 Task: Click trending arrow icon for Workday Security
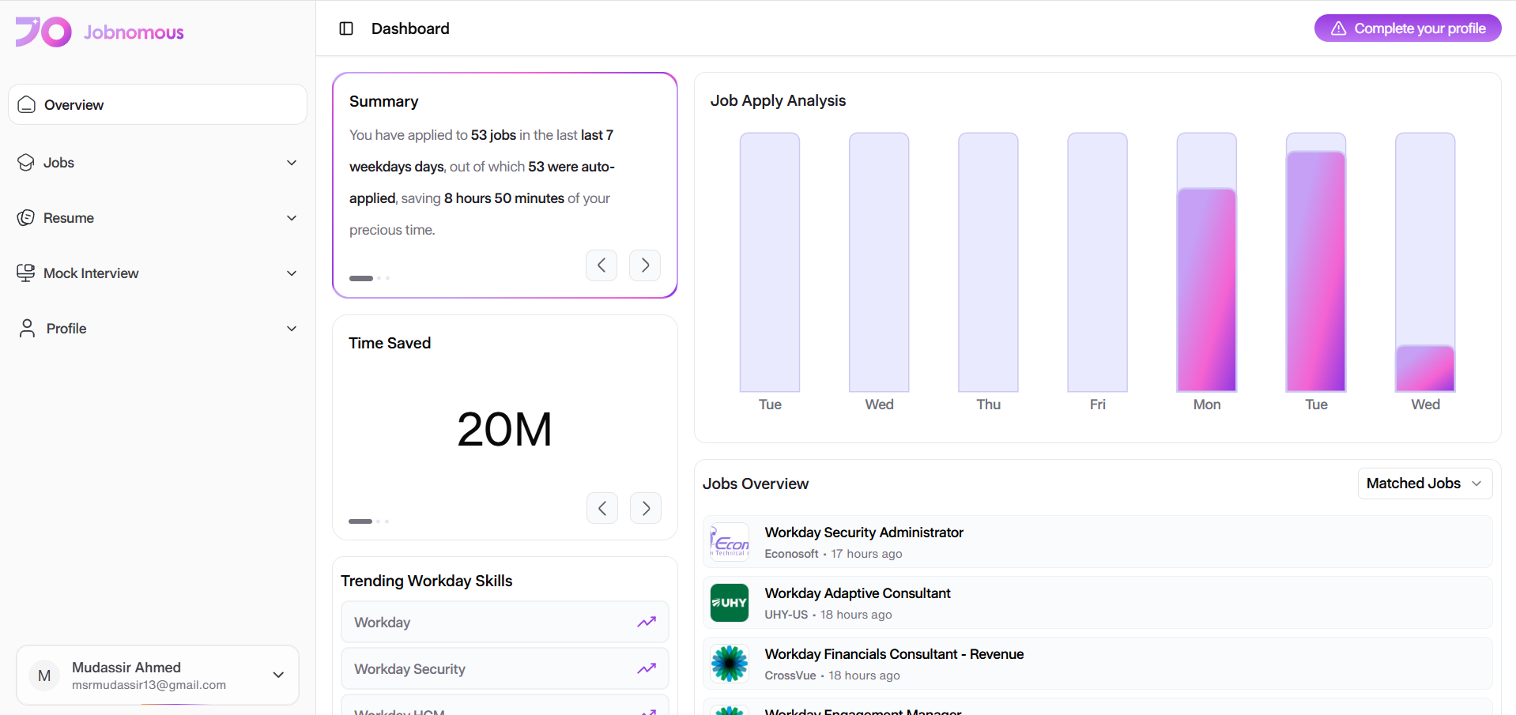click(647, 669)
